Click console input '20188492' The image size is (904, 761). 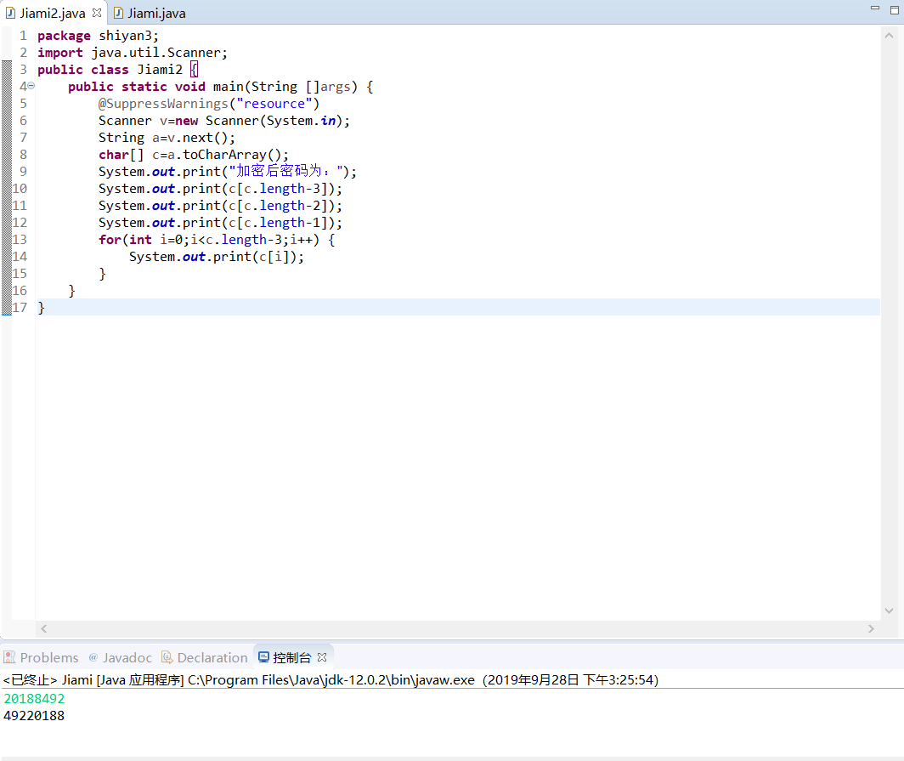pos(34,699)
